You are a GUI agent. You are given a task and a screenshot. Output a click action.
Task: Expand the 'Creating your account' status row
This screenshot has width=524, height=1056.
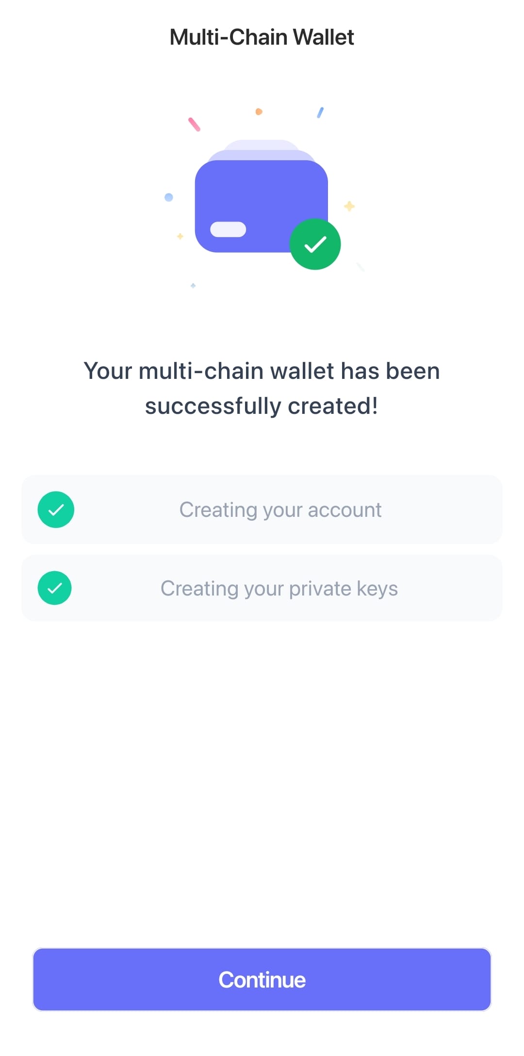pos(262,509)
